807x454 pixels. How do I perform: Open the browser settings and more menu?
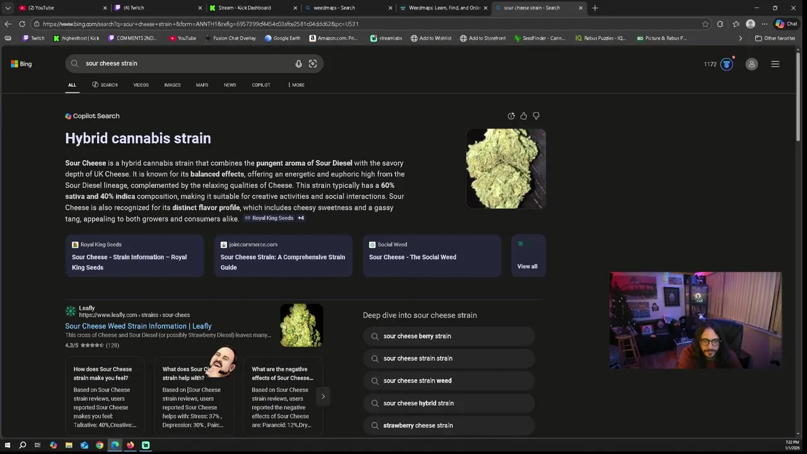pos(765,24)
